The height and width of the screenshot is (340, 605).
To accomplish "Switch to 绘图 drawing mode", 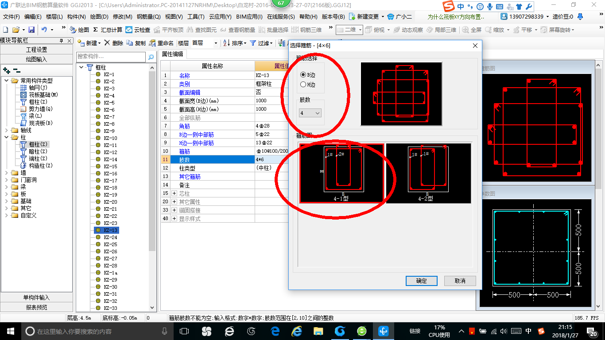I will click(x=79, y=30).
